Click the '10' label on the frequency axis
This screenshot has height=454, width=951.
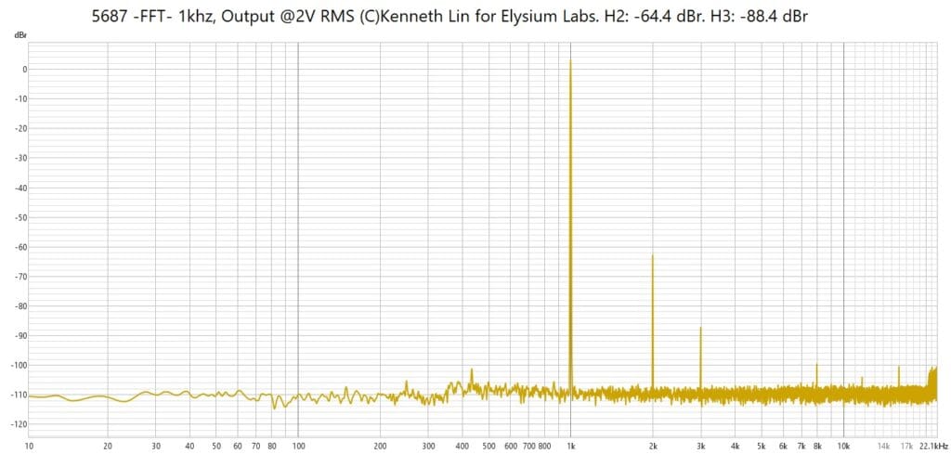[29, 447]
